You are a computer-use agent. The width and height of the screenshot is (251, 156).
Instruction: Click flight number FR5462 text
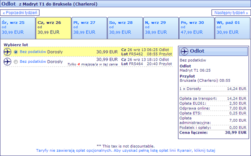point(136,54)
